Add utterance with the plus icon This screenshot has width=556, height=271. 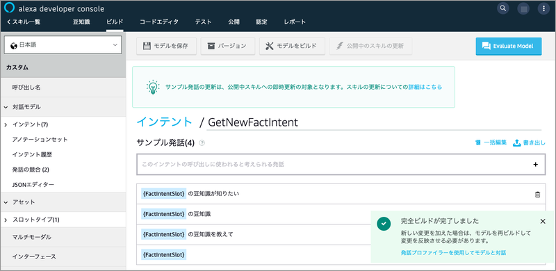coord(535,165)
